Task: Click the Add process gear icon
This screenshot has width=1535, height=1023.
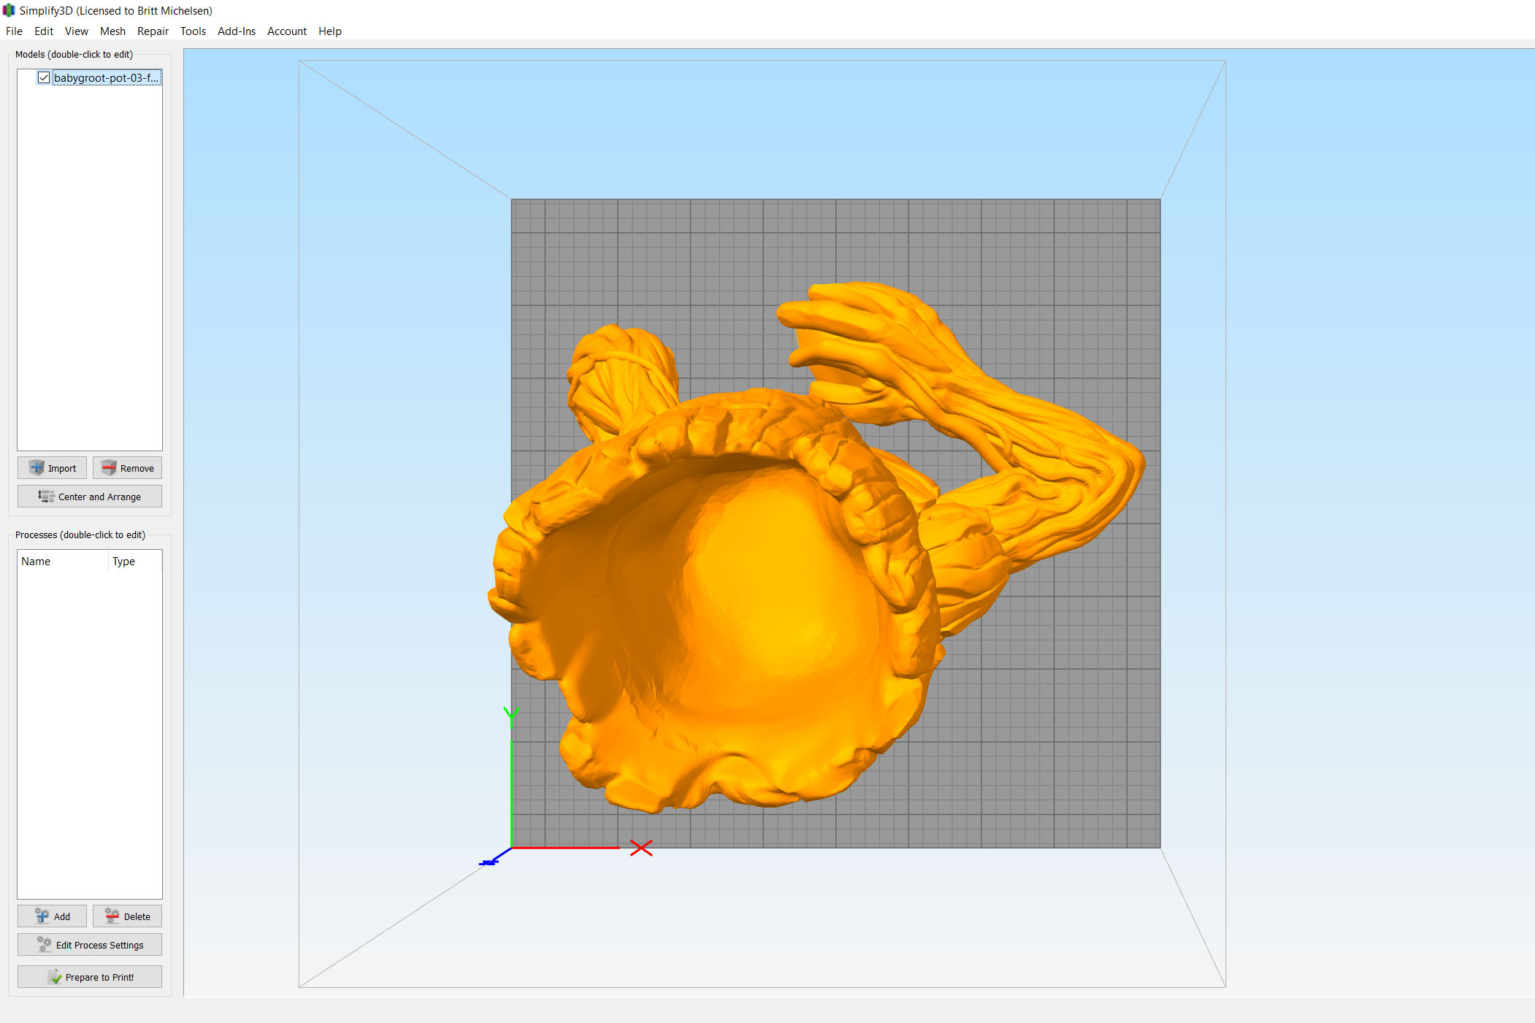Action: pyautogui.click(x=42, y=916)
